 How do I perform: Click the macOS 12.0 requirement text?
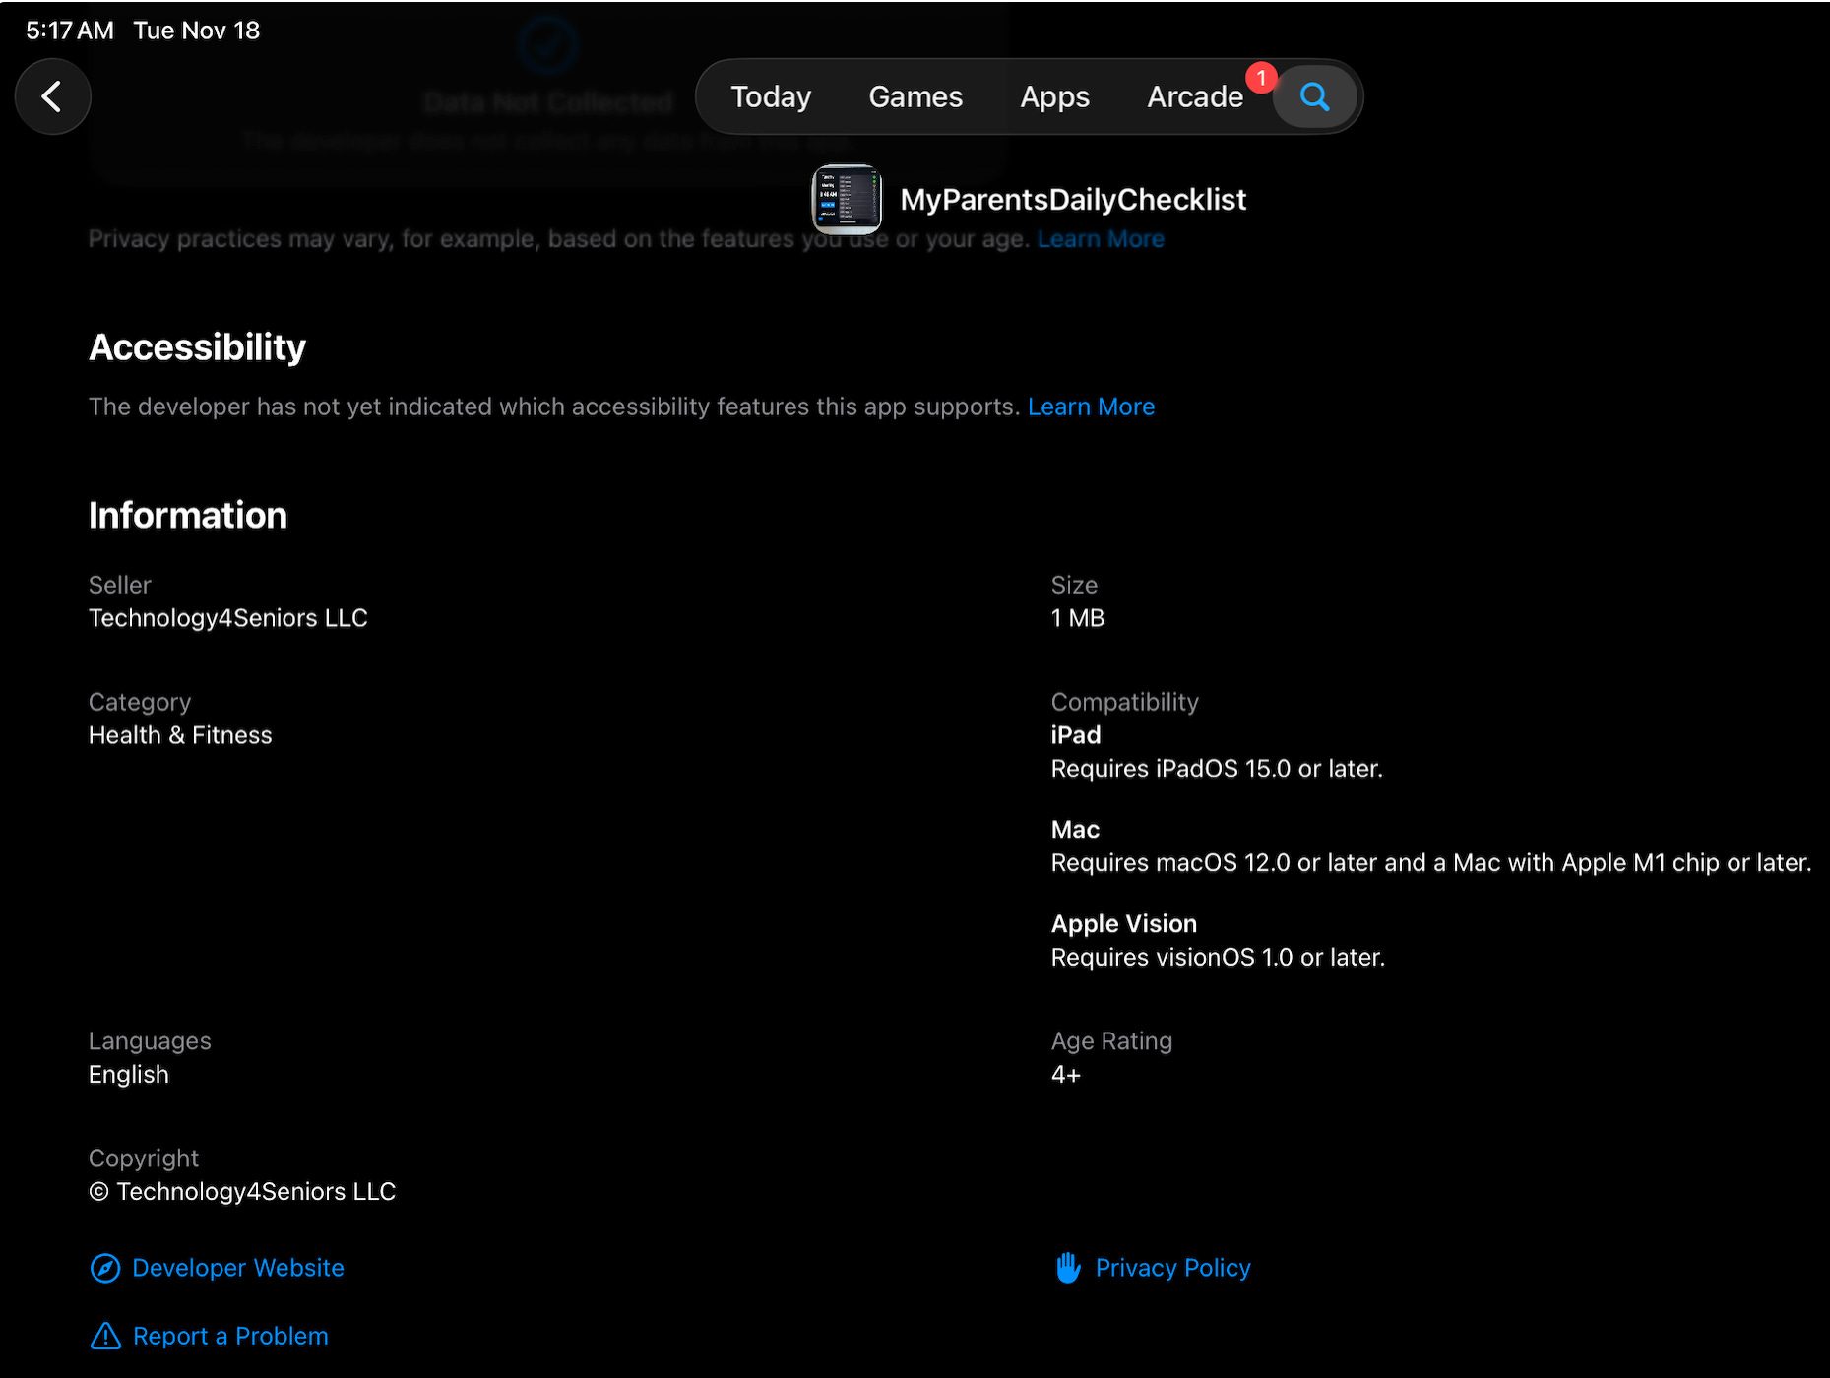coord(1431,863)
